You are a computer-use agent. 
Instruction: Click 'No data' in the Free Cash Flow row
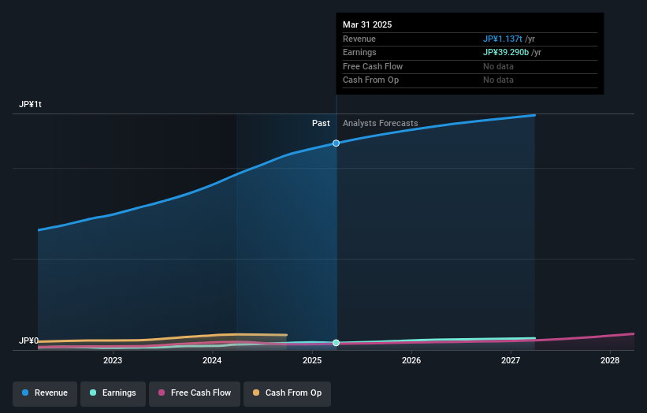tap(499, 66)
